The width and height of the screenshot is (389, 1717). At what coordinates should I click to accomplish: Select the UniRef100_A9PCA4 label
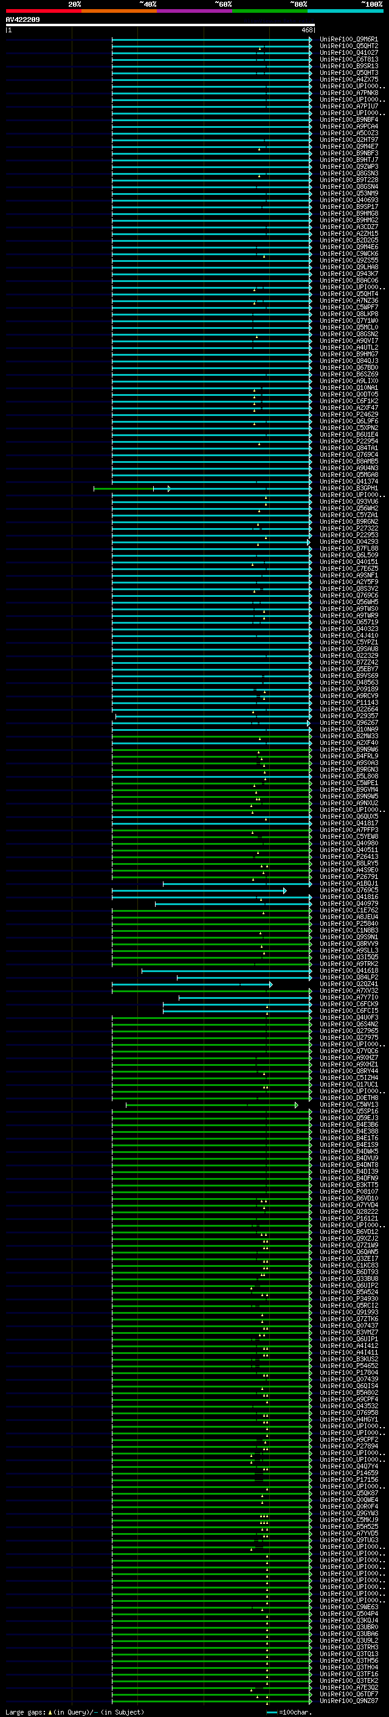pos(349,126)
